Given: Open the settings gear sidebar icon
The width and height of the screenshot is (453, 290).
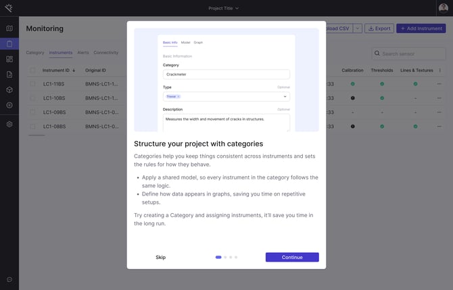Looking at the screenshot, I should click(x=9, y=124).
